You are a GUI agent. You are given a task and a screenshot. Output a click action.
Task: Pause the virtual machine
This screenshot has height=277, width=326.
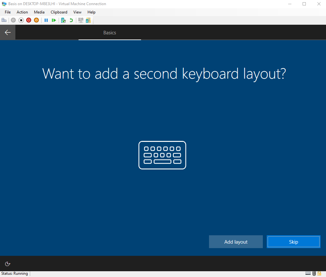[46, 20]
